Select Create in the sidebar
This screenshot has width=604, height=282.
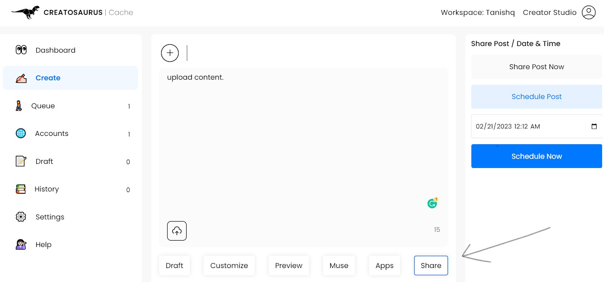(71, 78)
